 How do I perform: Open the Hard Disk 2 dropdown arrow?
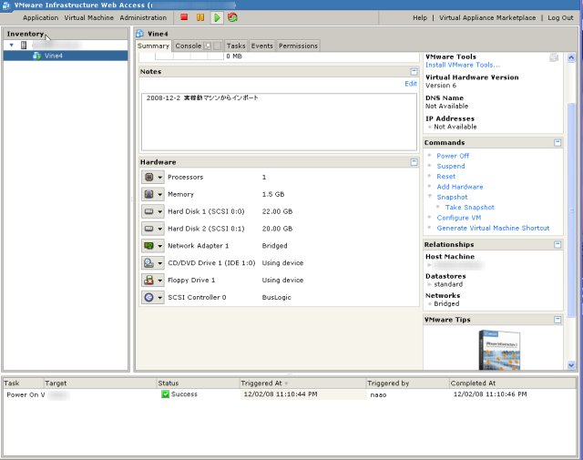click(160, 229)
